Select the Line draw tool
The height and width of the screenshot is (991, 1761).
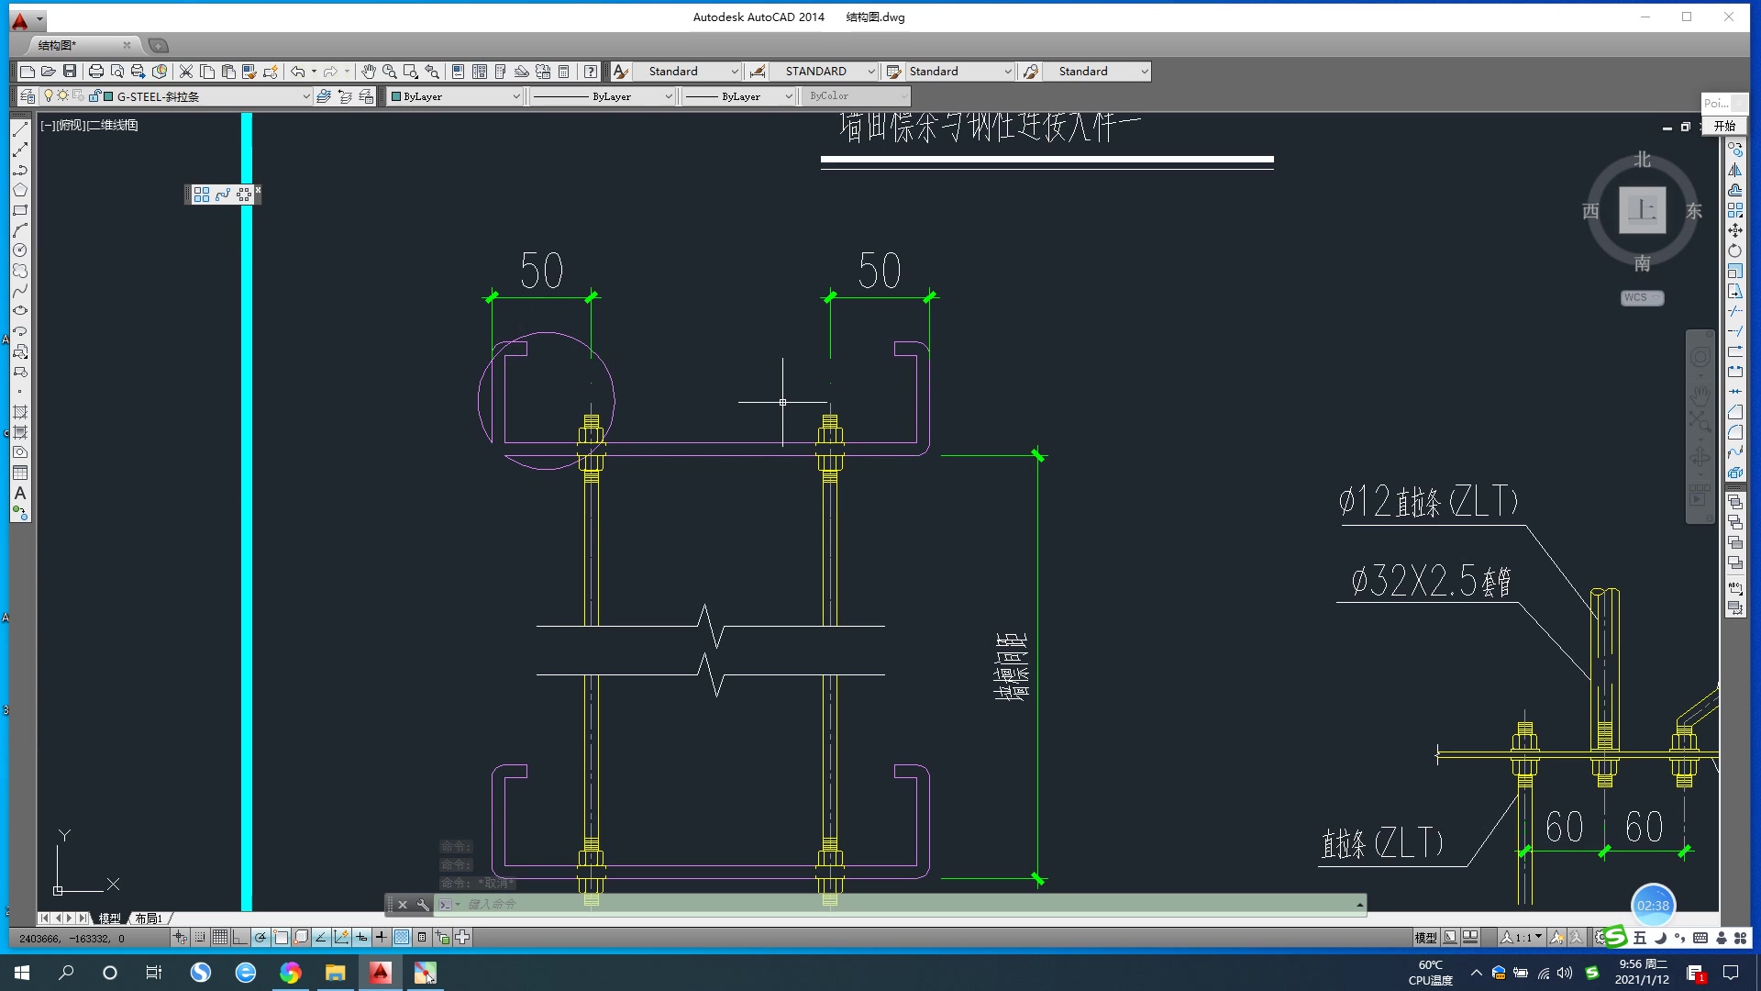20,129
